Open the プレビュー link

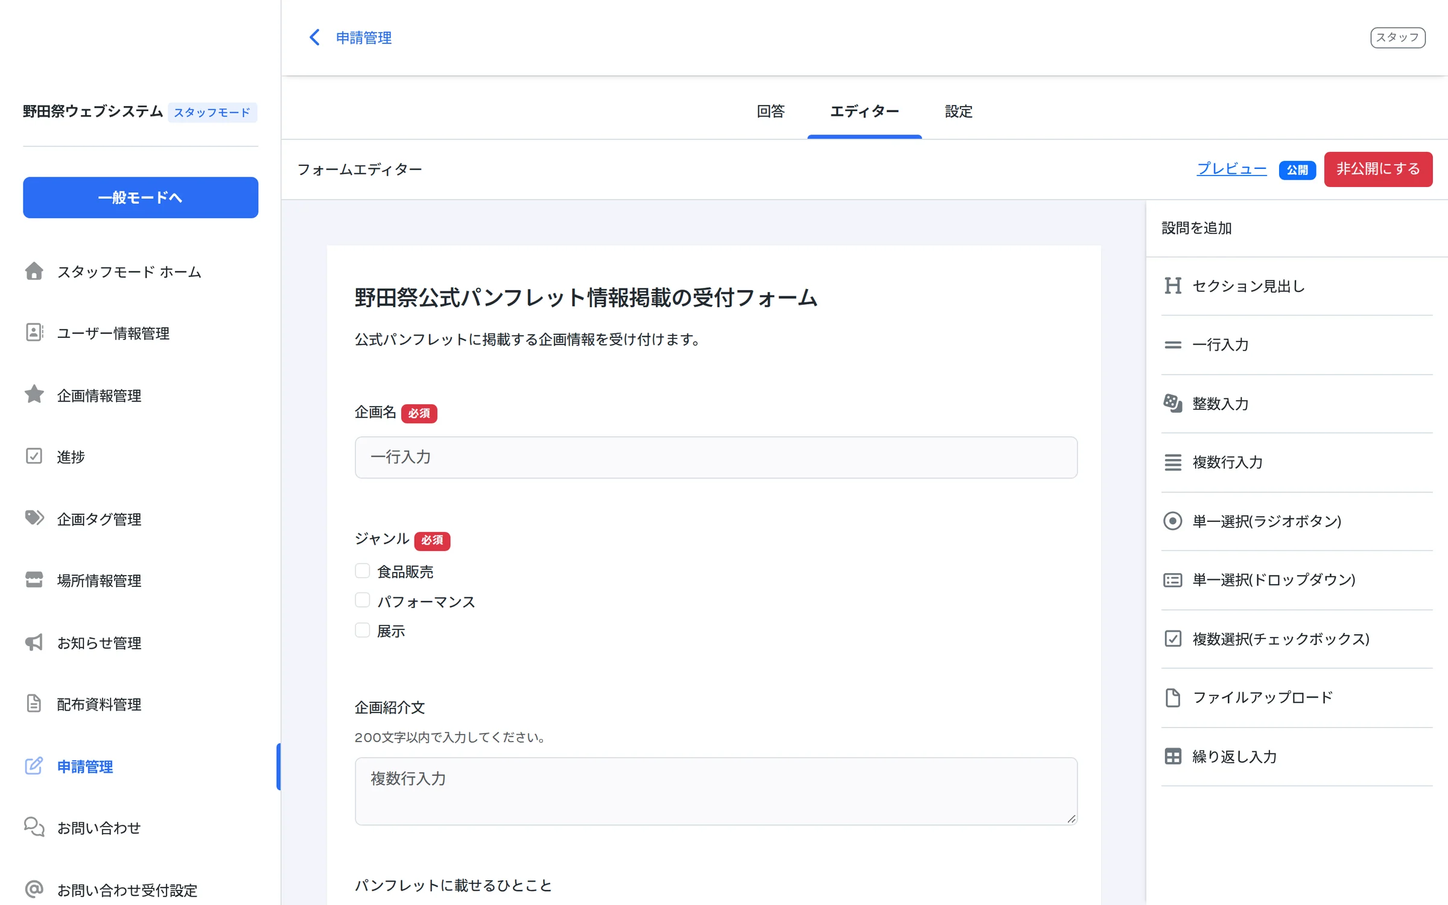point(1231,169)
